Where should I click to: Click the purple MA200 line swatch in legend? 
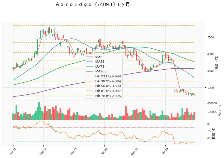tap(90, 71)
